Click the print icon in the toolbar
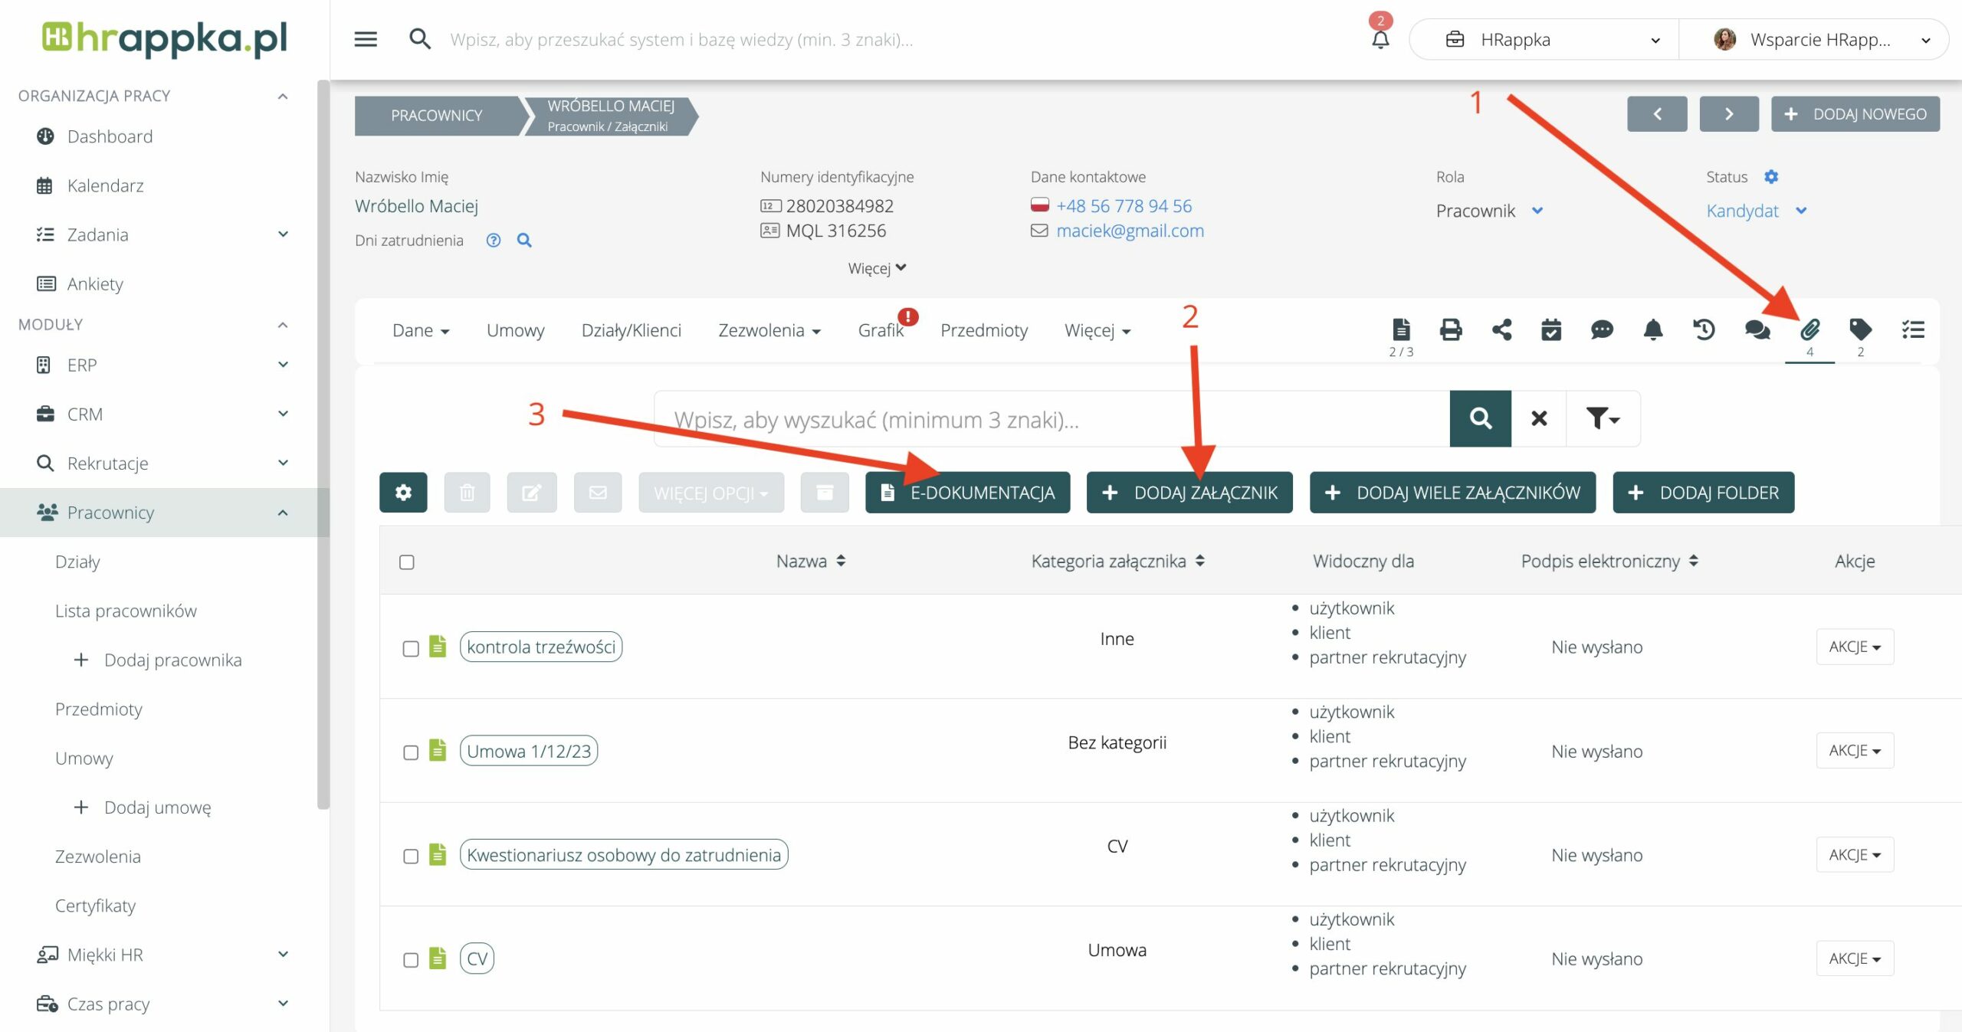 coord(1450,330)
